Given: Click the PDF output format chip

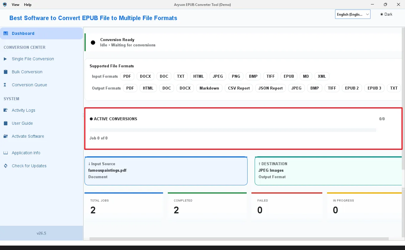Looking at the screenshot, I should click(130, 88).
